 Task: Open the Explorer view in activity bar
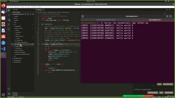(x=9, y=10)
